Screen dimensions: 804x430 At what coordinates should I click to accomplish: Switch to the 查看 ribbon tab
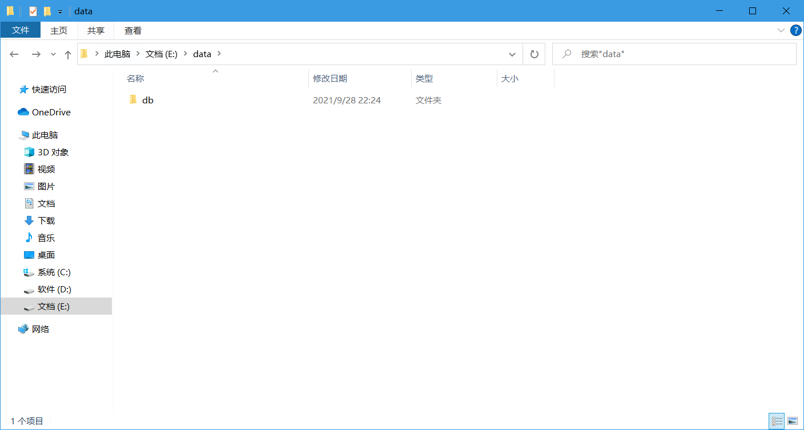[x=133, y=30]
